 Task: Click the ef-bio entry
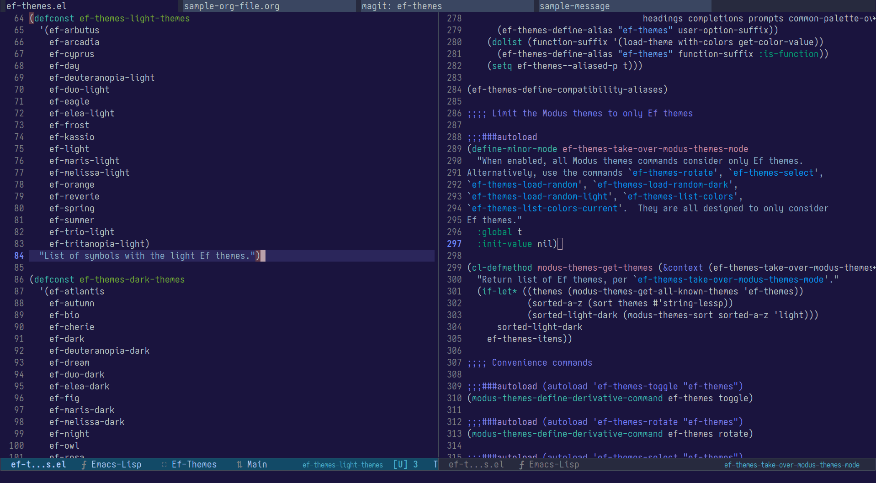(x=64, y=315)
